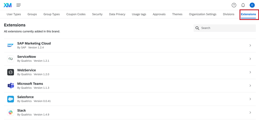259x121 pixels.
Task: Switch to the User Types tab
Action: pos(14,14)
